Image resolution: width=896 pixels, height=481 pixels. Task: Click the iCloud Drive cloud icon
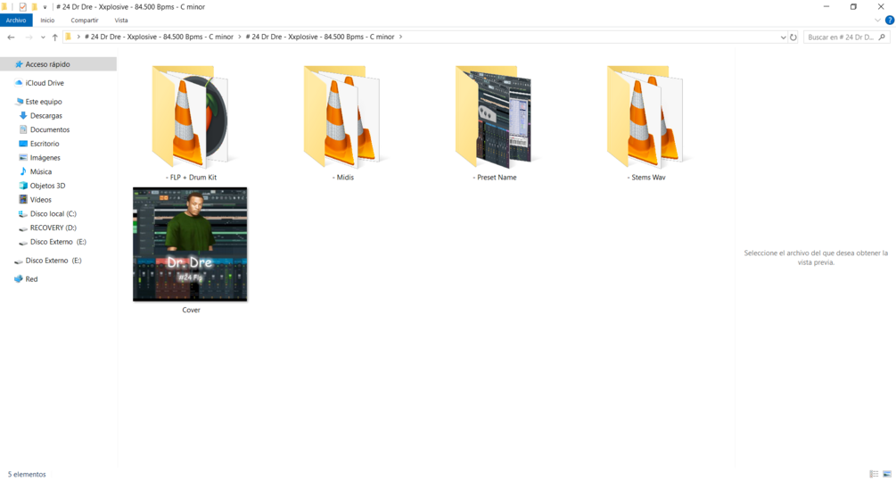coord(19,83)
